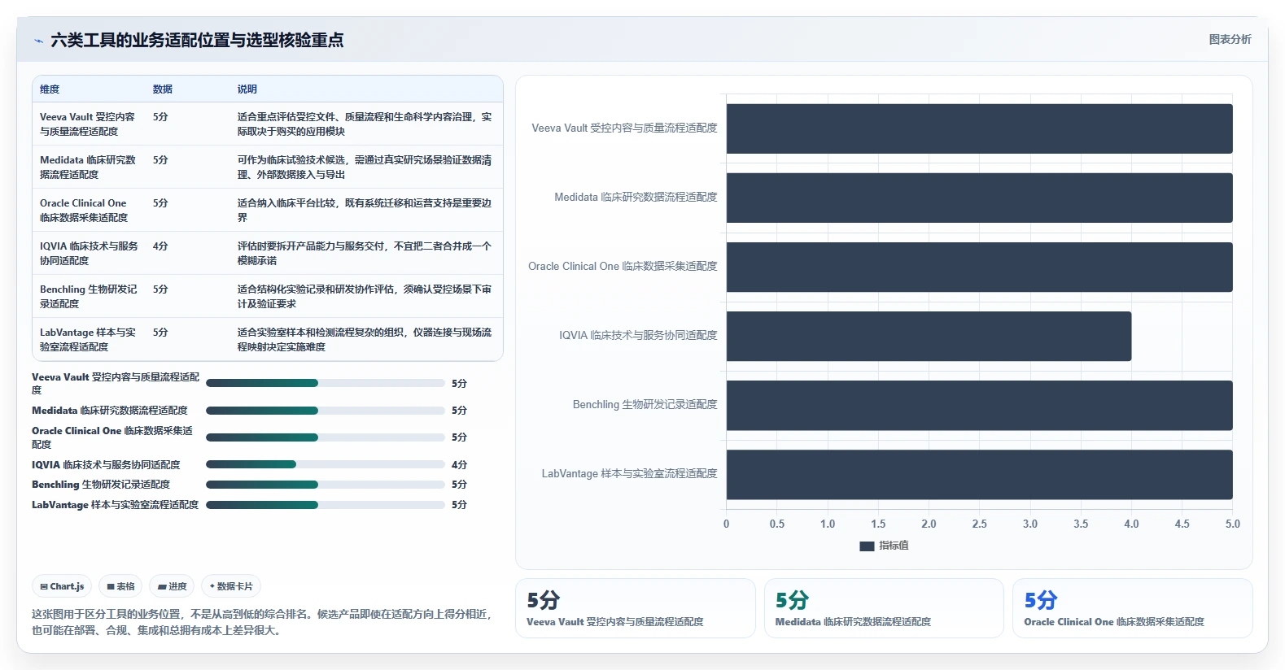Click the 4.0 tick on the x-axis
The width and height of the screenshot is (1285, 670).
[x=1131, y=524]
